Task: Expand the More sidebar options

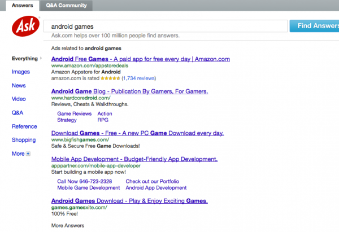Action: pos(21,154)
